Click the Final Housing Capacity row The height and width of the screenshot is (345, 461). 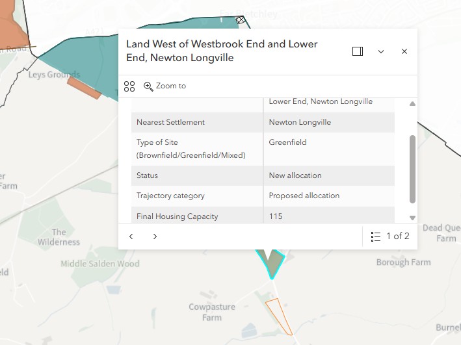point(263,215)
